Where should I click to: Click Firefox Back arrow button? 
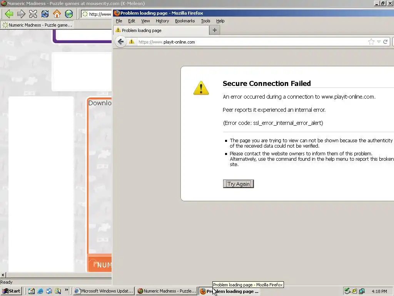click(x=120, y=42)
